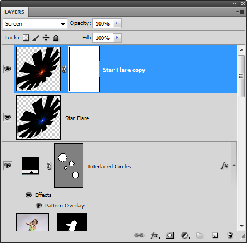Click the lock all padlock icon
Image resolution: width=247 pixels, height=243 pixels.
56,38
